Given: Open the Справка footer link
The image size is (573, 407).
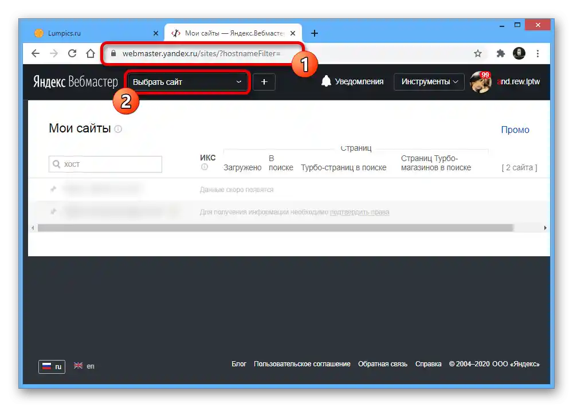Looking at the screenshot, I should (428, 364).
